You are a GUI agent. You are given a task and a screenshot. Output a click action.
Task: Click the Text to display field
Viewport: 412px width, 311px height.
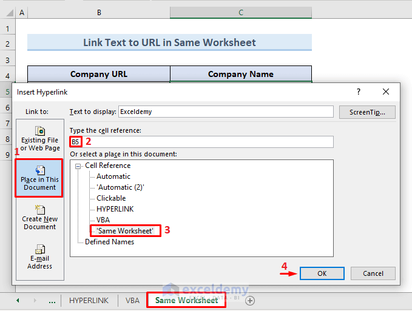pyautogui.click(x=226, y=112)
